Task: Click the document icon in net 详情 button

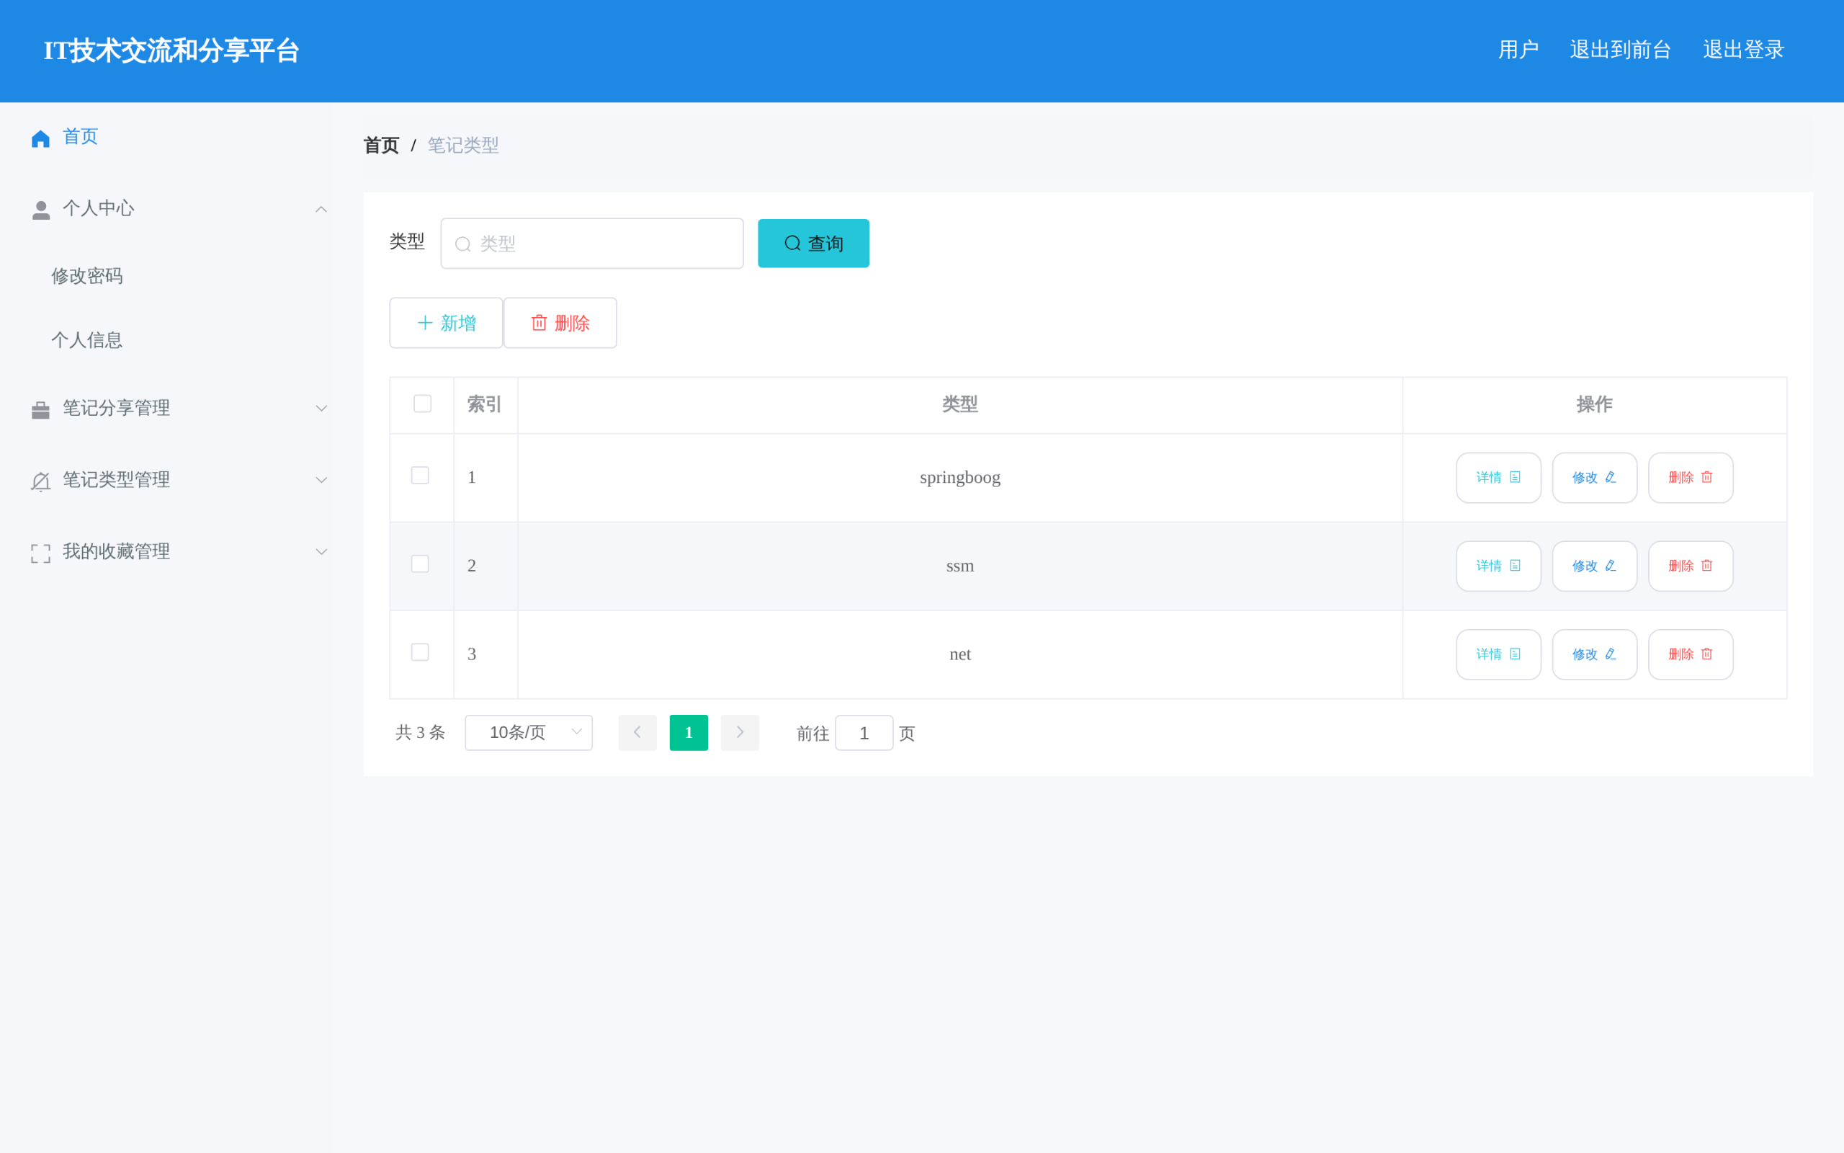Action: coord(1515,654)
